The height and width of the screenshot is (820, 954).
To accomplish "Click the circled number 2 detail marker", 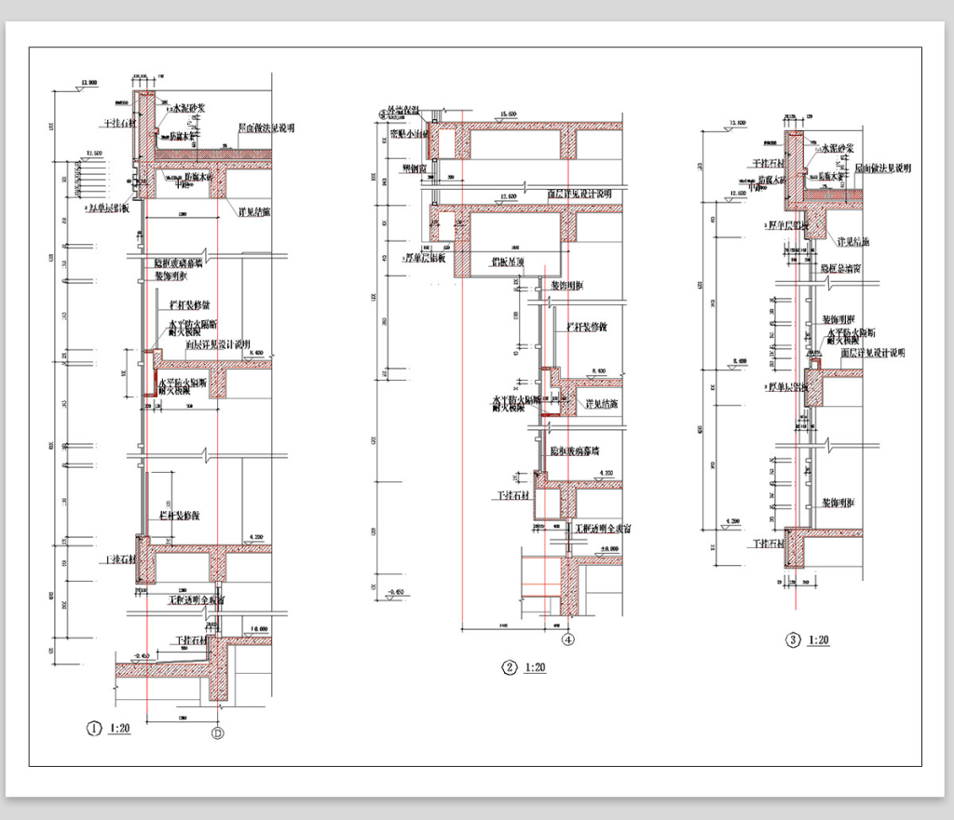I will (510, 667).
